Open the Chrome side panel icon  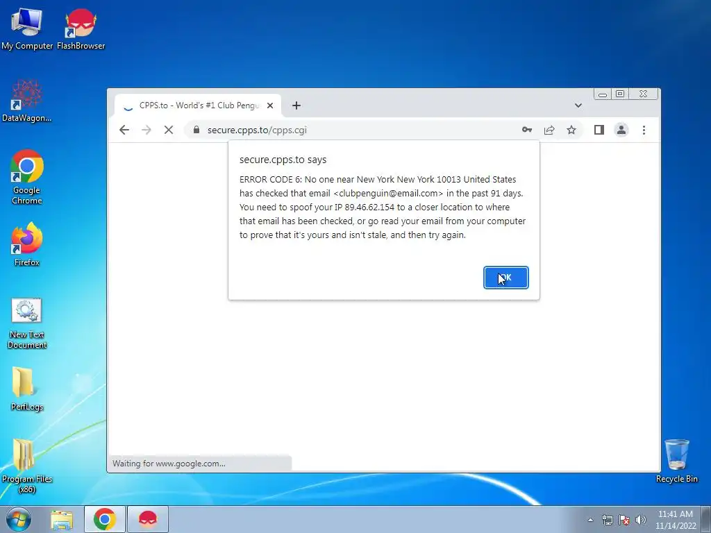(599, 130)
